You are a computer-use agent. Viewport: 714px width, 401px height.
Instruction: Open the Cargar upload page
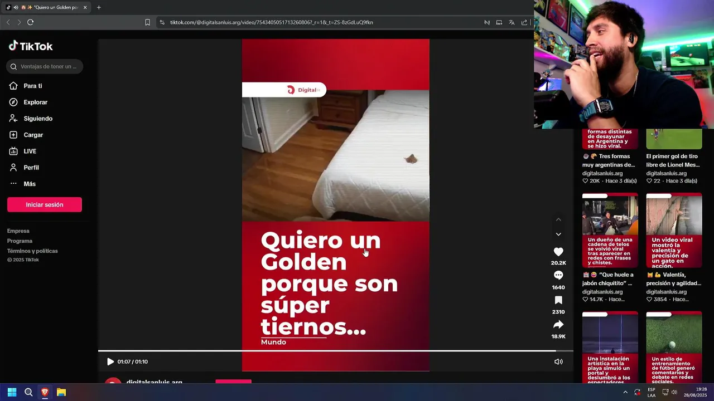click(x=33, y=135)
